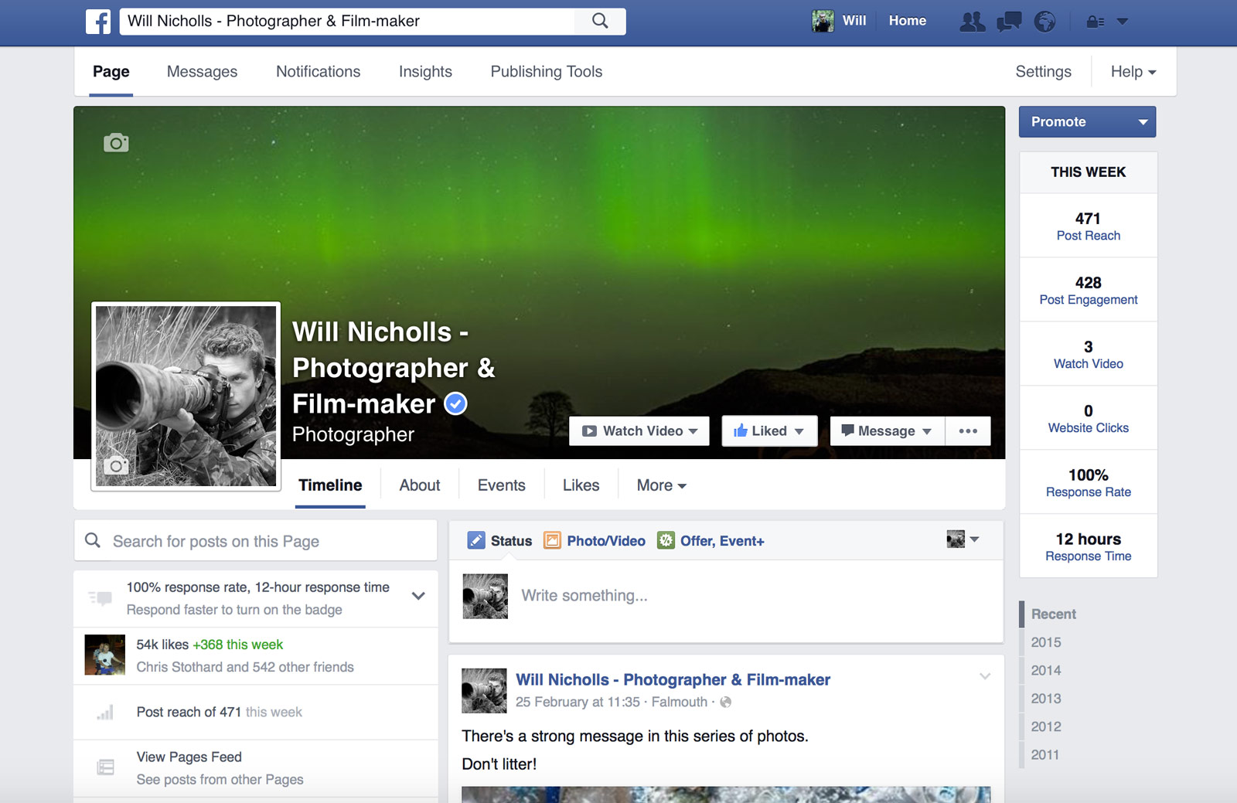Switch to the Insights tab
The width and height of the screenshot is (1237, 803).
425,71
